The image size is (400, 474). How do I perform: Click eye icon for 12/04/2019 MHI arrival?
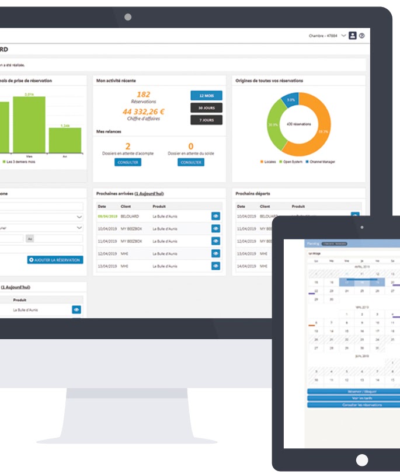click(215, 253)
